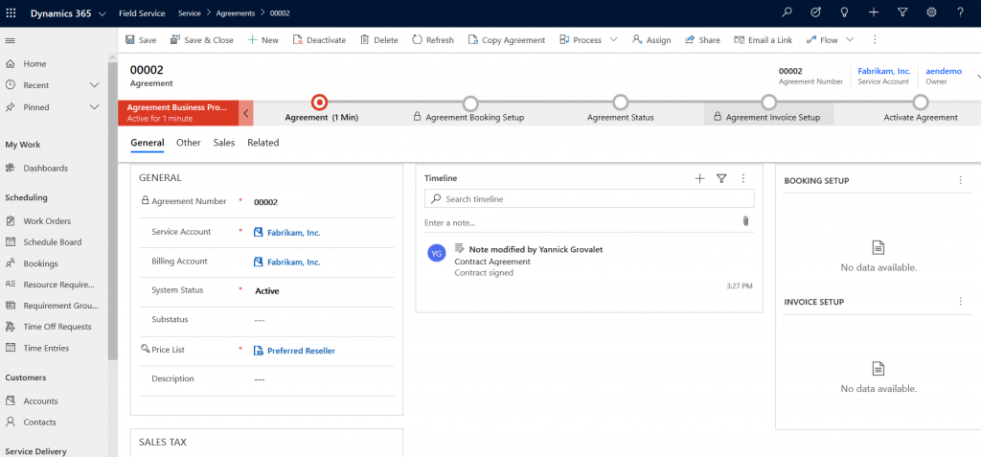Open more commands overflow in command bar
The height and width of the screenshot is (457, 981).
tap(876, 40)
